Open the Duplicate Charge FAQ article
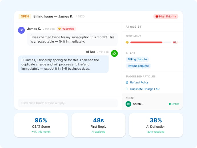Viewport: 197px width, 148px height. point(145,89)
